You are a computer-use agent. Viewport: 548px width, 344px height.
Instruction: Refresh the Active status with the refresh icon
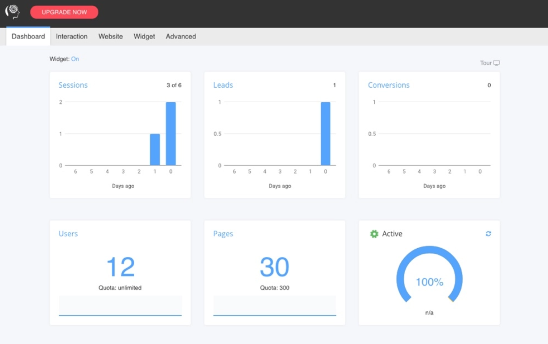click(x=488, y=233)
